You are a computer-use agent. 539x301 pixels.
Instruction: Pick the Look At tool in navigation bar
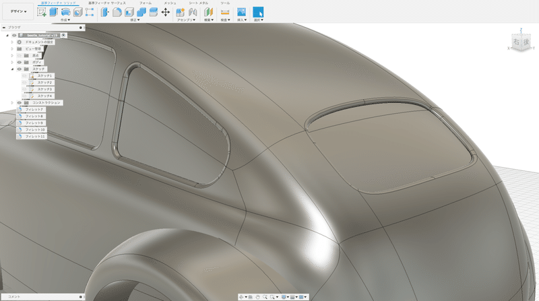(250, 297)
